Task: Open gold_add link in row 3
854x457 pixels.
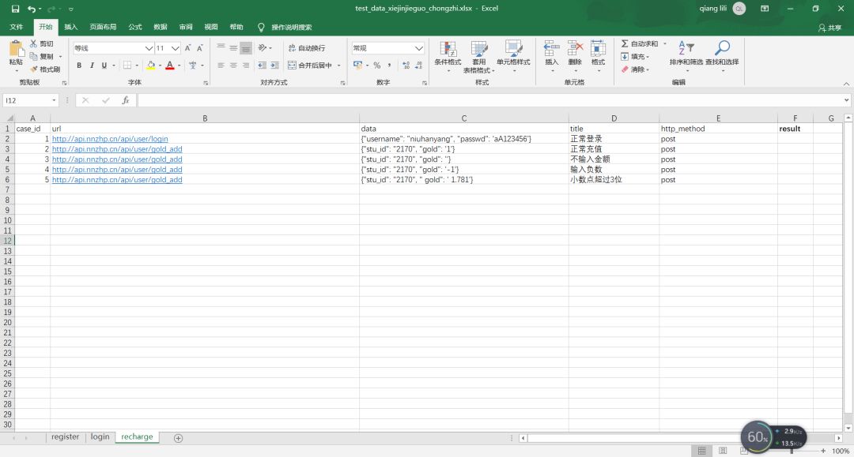Action: [x=117, y=149]
